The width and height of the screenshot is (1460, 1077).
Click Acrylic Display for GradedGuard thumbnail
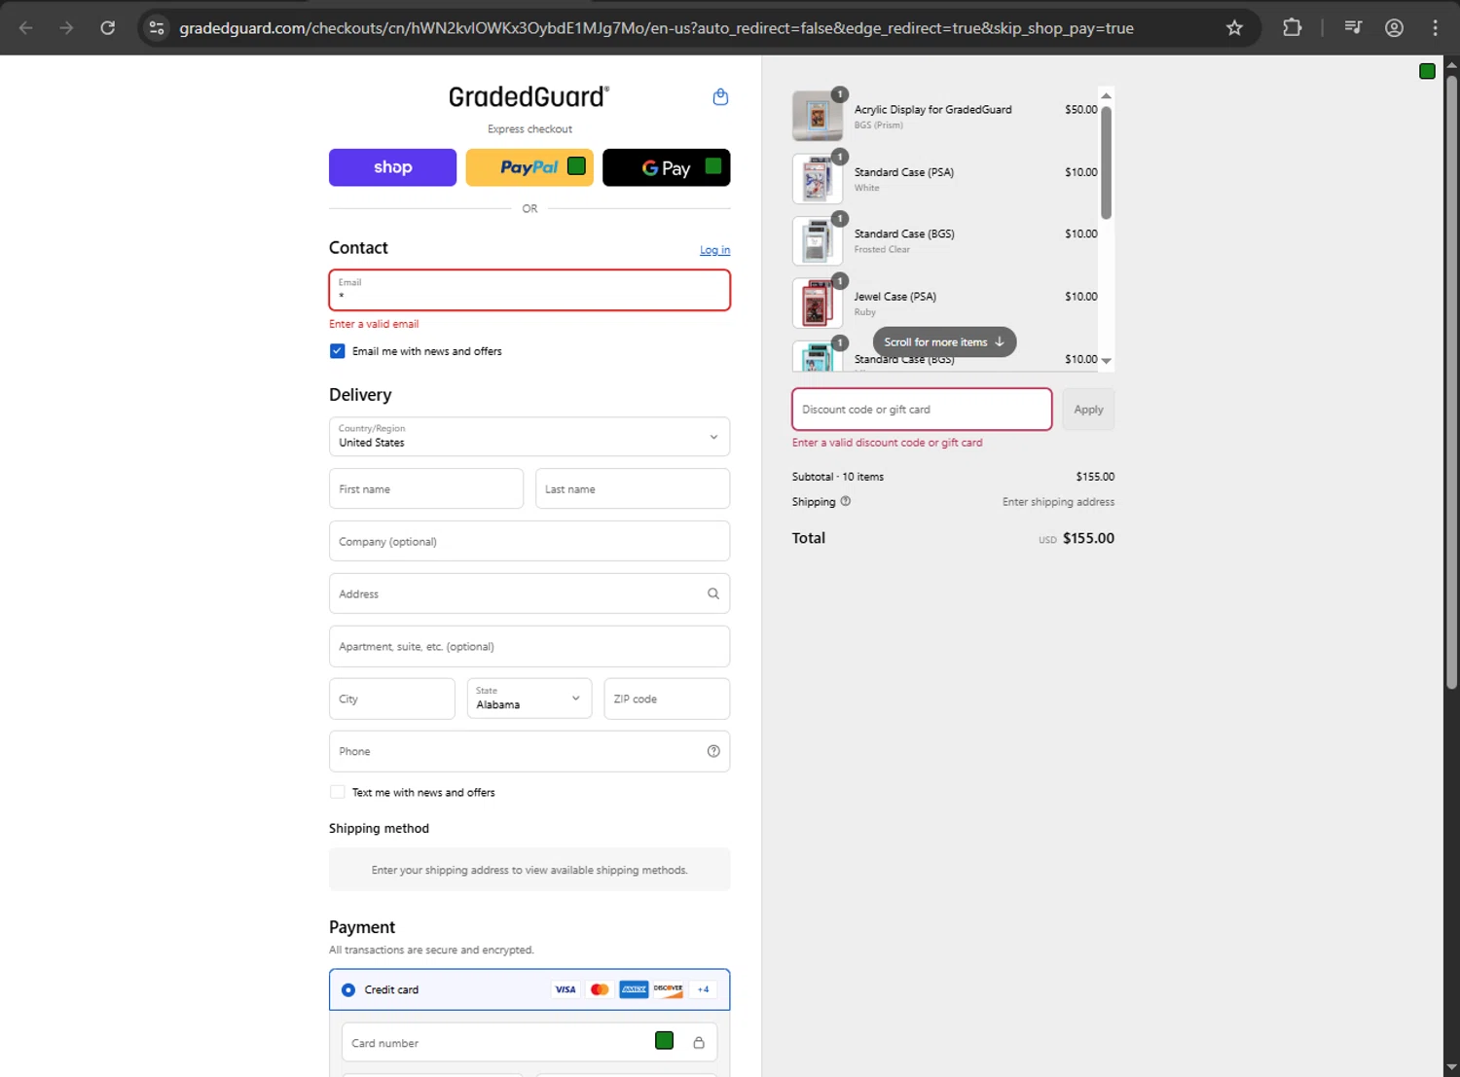(818, 116)
